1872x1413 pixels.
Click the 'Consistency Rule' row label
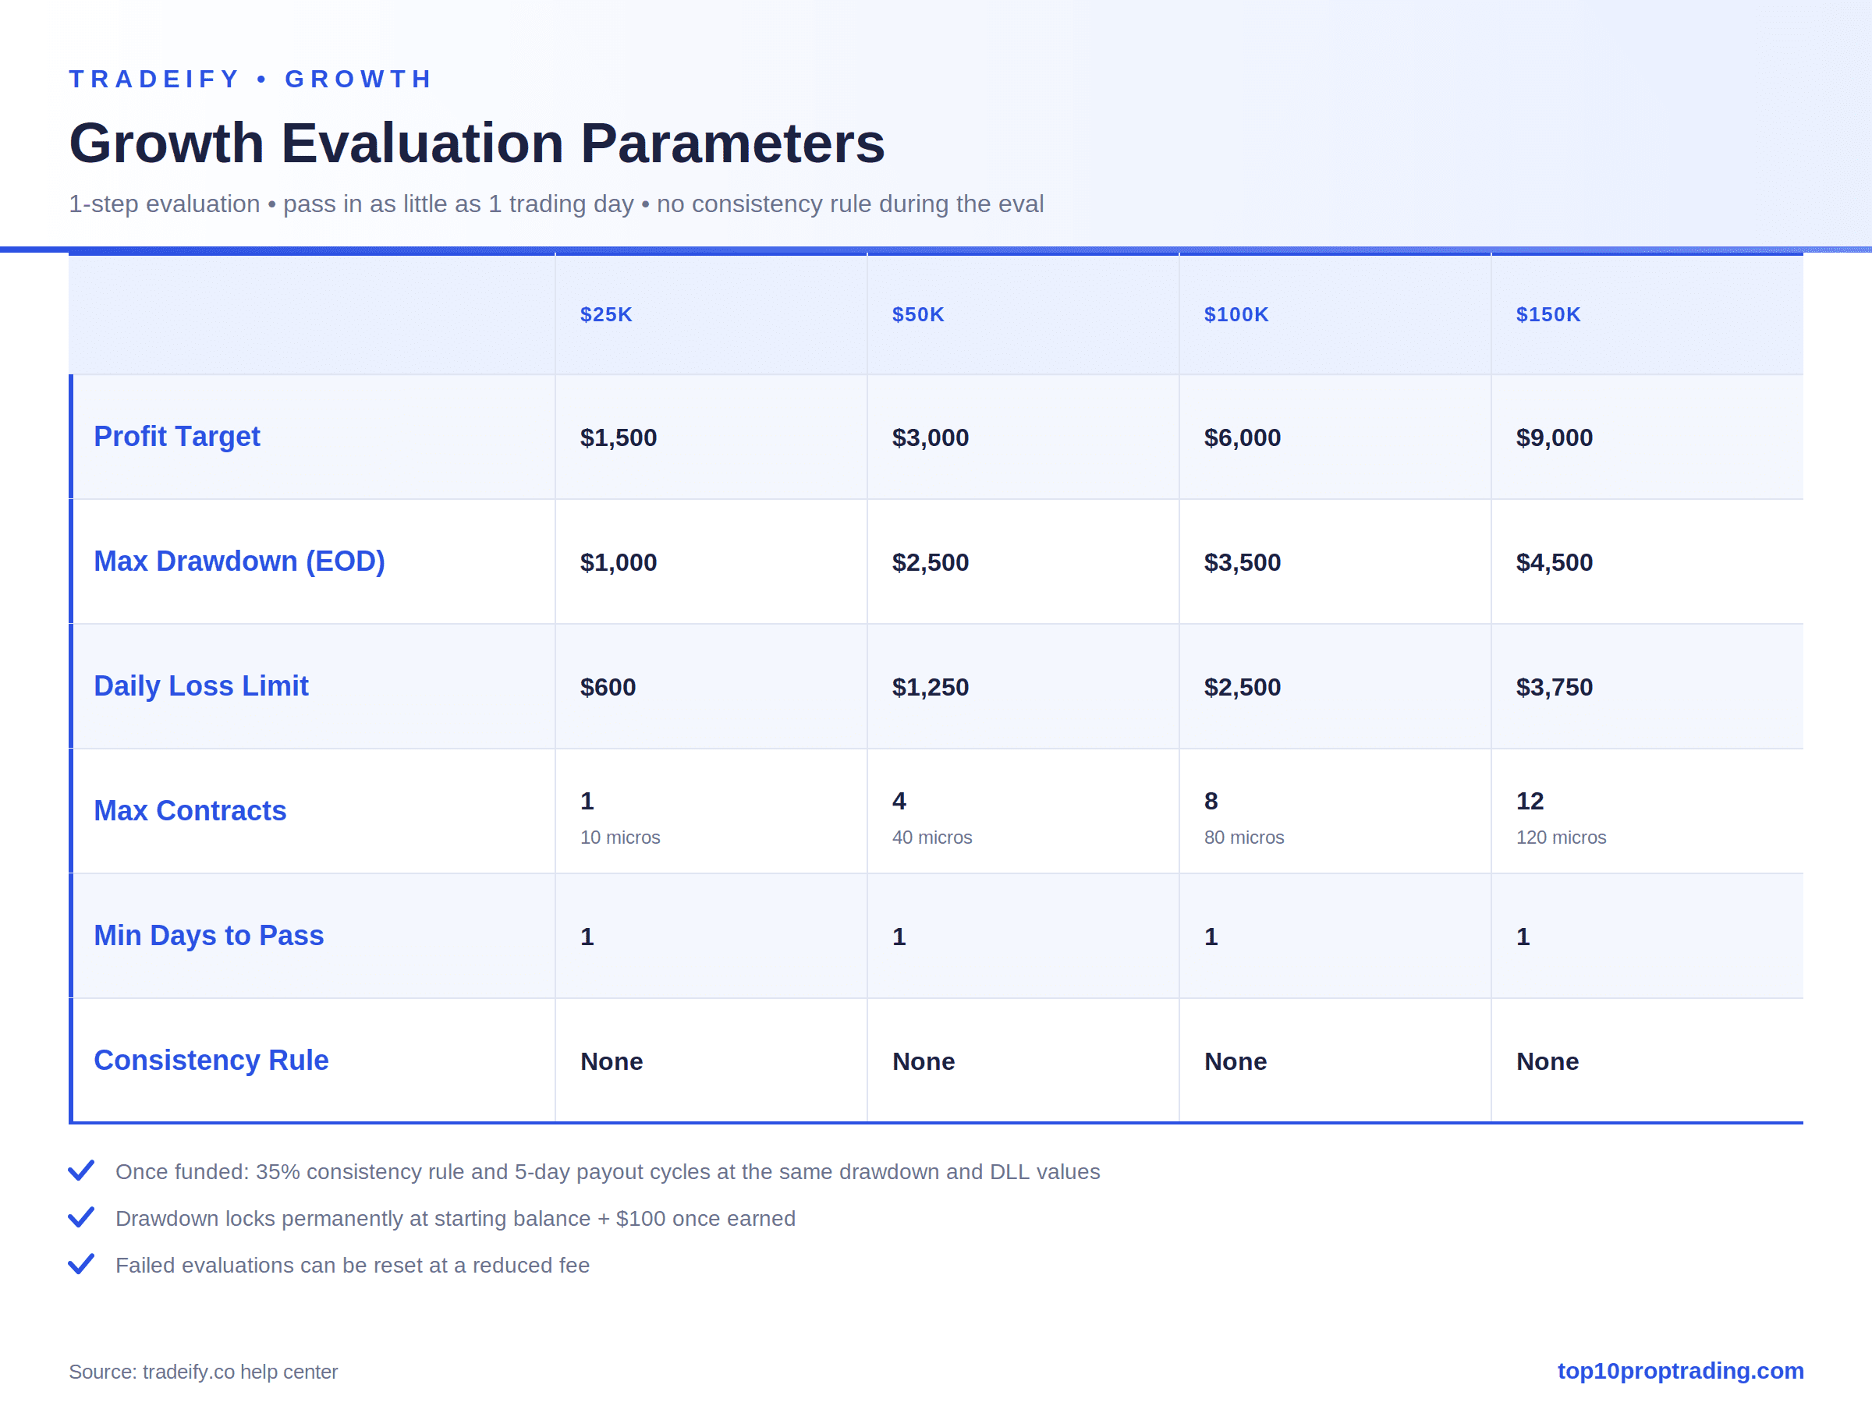point(211,1061)
